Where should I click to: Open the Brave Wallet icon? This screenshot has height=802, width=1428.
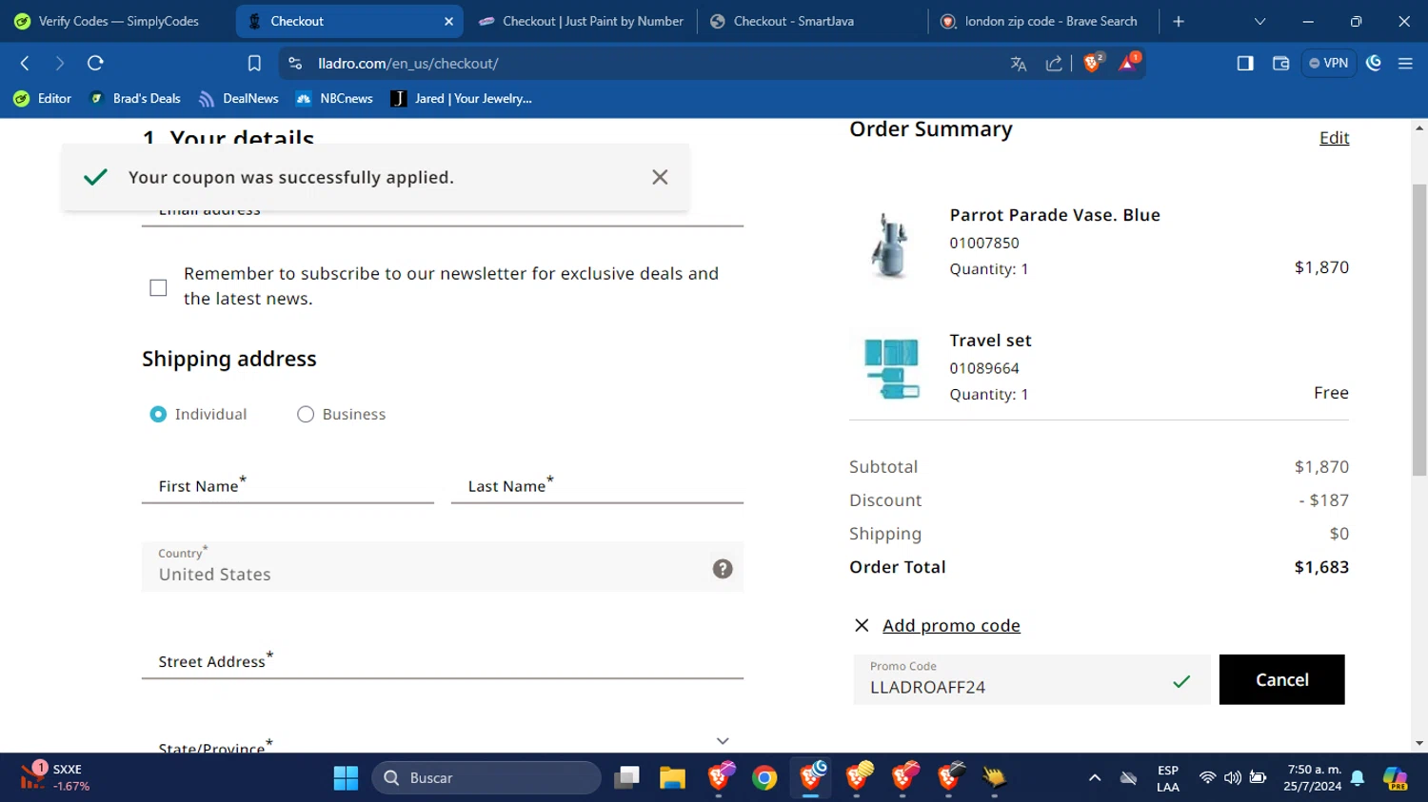1280,64
